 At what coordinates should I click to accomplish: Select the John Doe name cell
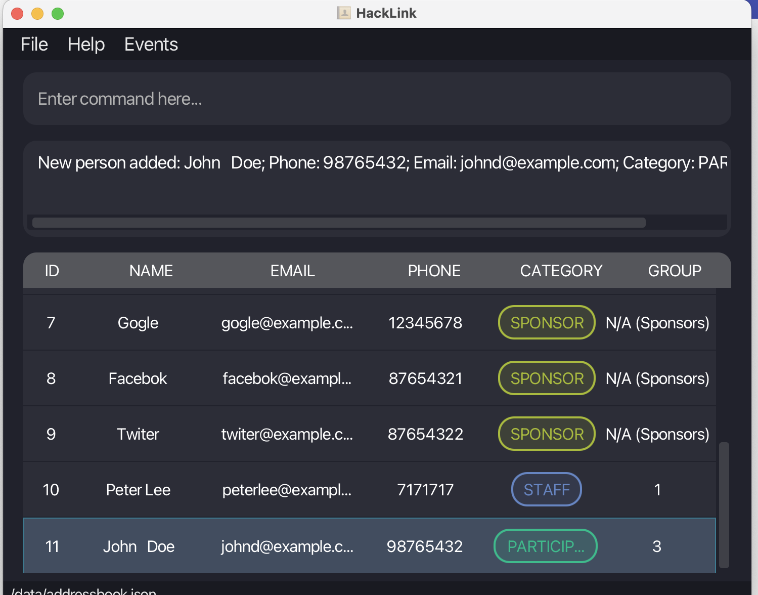(x=139, y=546)
